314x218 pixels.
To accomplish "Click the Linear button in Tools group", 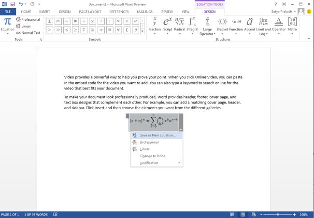I will (24, 26).
